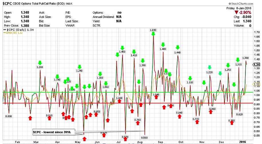The height and width of the screenshot is (144, 262).
Task: Click the 1.250 peak label
Action: click(228, 70)
